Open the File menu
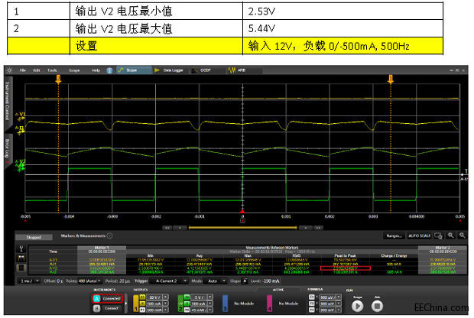Screen dimensions: 474x318 (23, 70)
